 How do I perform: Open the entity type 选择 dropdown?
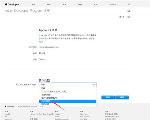click(67, 84)
